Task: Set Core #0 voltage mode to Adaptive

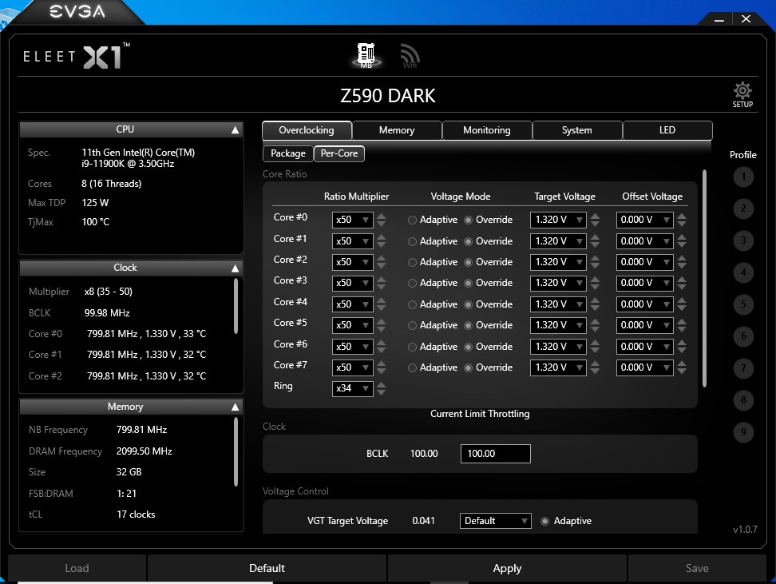Action: pos(412,220)
